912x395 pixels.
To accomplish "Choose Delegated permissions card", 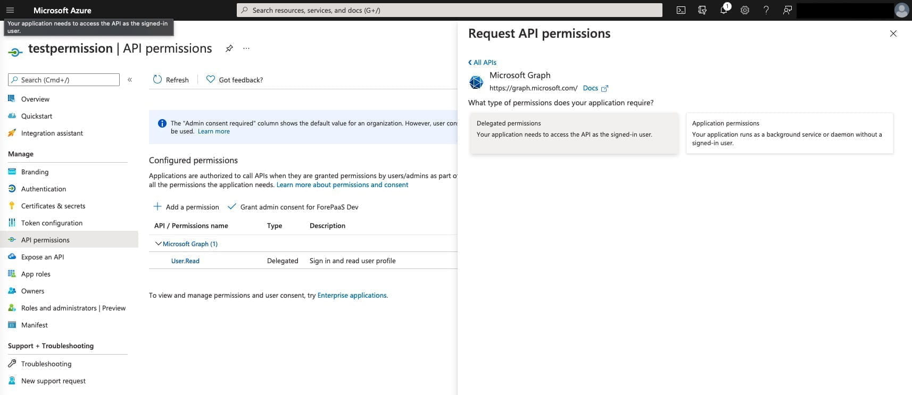I will click(574, 133).
